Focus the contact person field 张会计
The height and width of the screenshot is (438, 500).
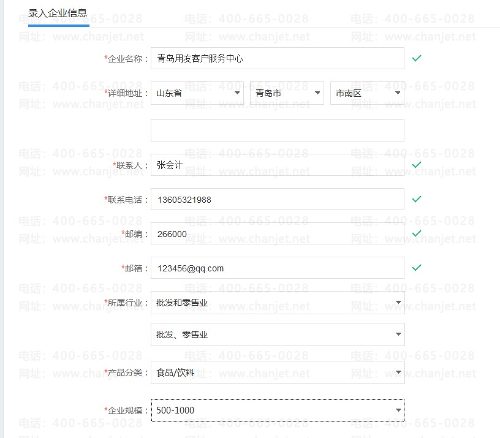277,165
